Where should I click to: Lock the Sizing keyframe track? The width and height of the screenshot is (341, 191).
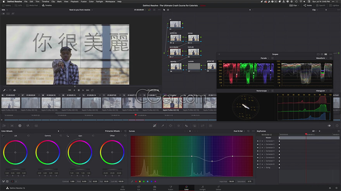point(260,167)
